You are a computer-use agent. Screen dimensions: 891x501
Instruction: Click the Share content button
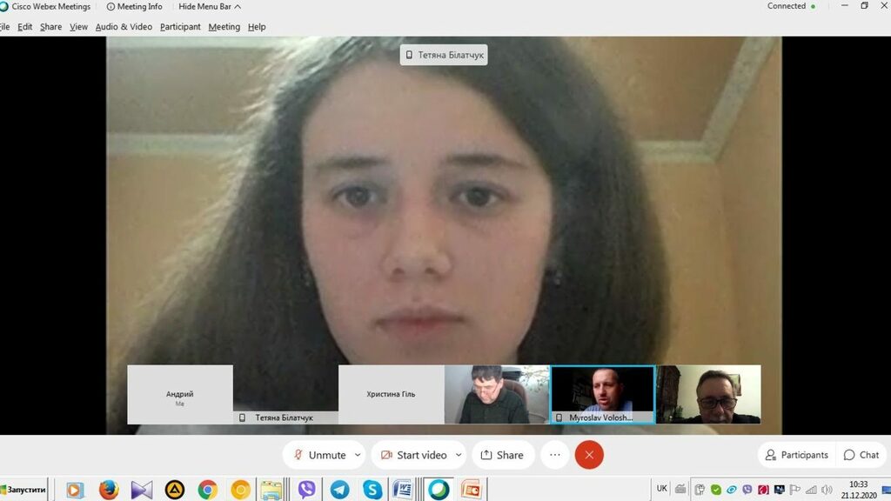[x=502, y=455]
